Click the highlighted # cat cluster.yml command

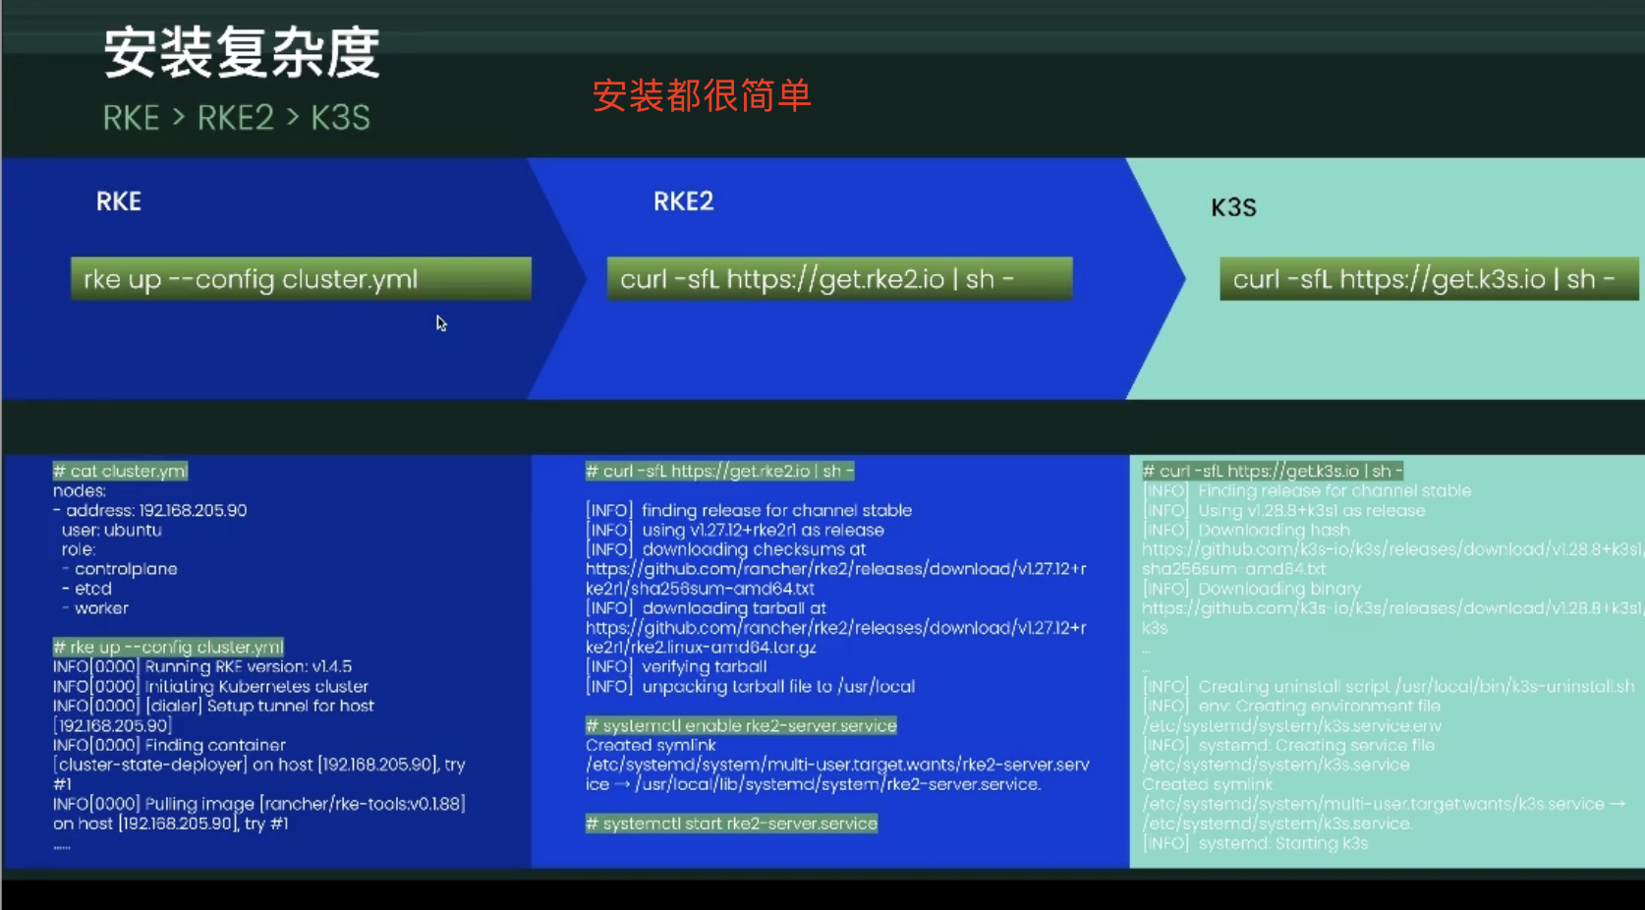[x=120, y=471]
